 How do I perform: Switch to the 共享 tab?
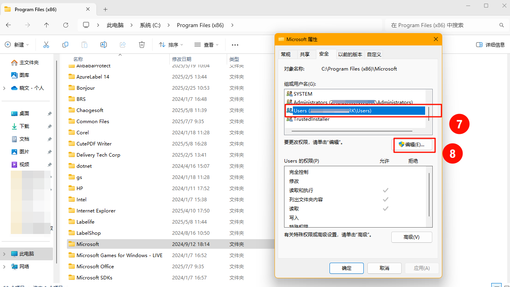pos(305,54)
